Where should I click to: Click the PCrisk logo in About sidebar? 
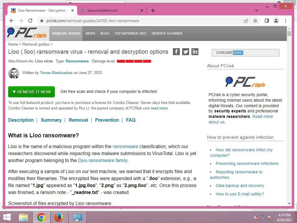tap(245, 82)
